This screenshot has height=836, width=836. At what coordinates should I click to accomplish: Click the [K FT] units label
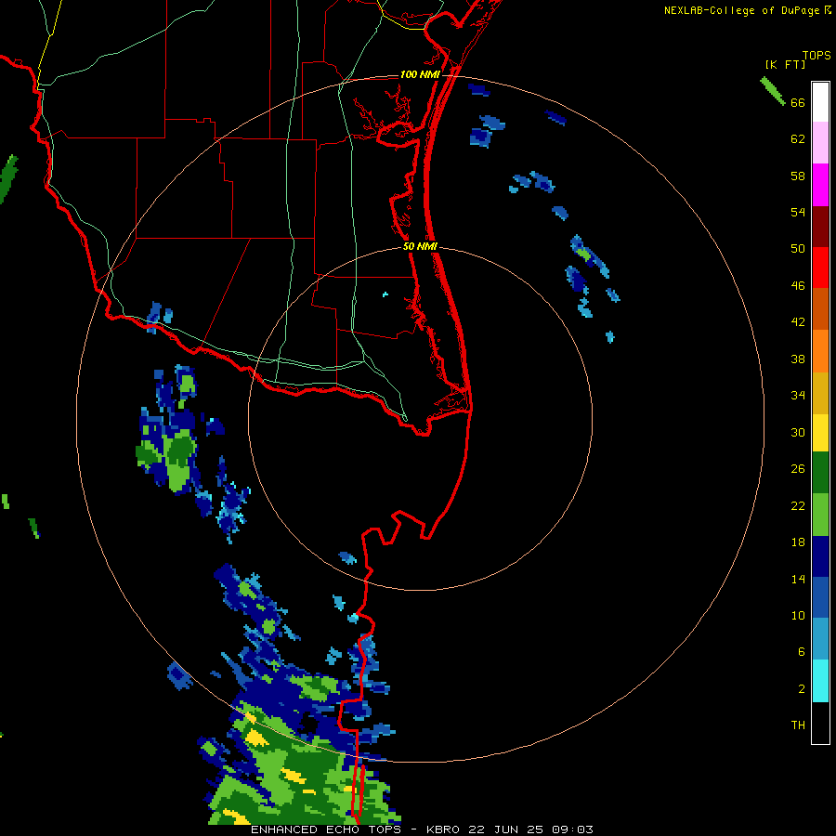pyautogui.click(x=785, y=65)
